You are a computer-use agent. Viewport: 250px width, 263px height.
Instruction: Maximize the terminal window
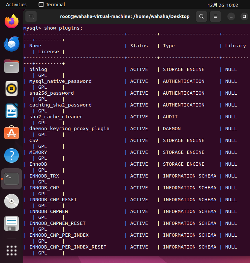[x=244, y=17]
